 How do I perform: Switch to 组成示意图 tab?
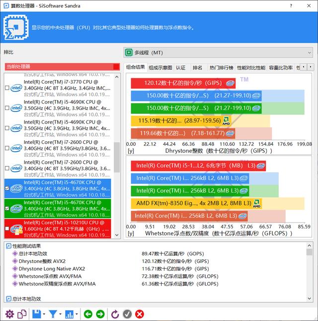click(x=160, y=68)
